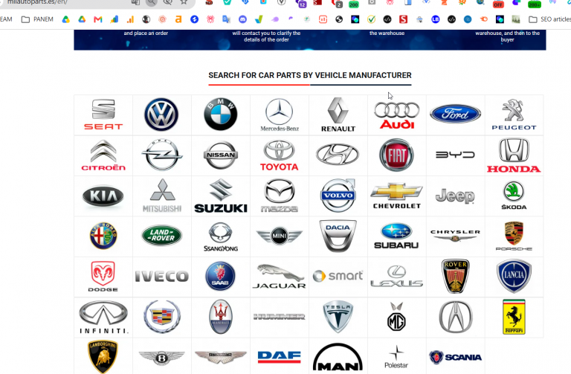
Task: Choose the Bentley winged logo
Action: tap(161, 358)
